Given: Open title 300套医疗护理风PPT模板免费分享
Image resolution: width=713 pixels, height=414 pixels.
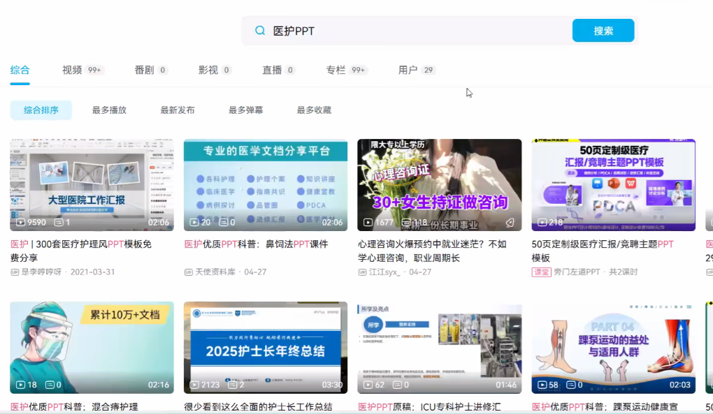Looking at the screenshot, I should (81, 251).
